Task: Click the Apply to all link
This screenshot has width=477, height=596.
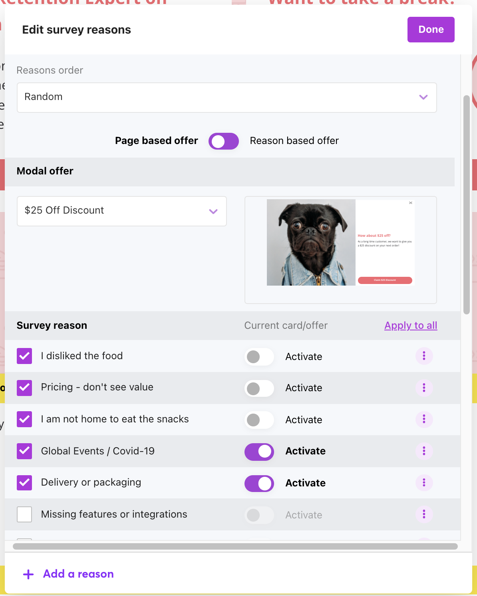Action: coord(411,326)
